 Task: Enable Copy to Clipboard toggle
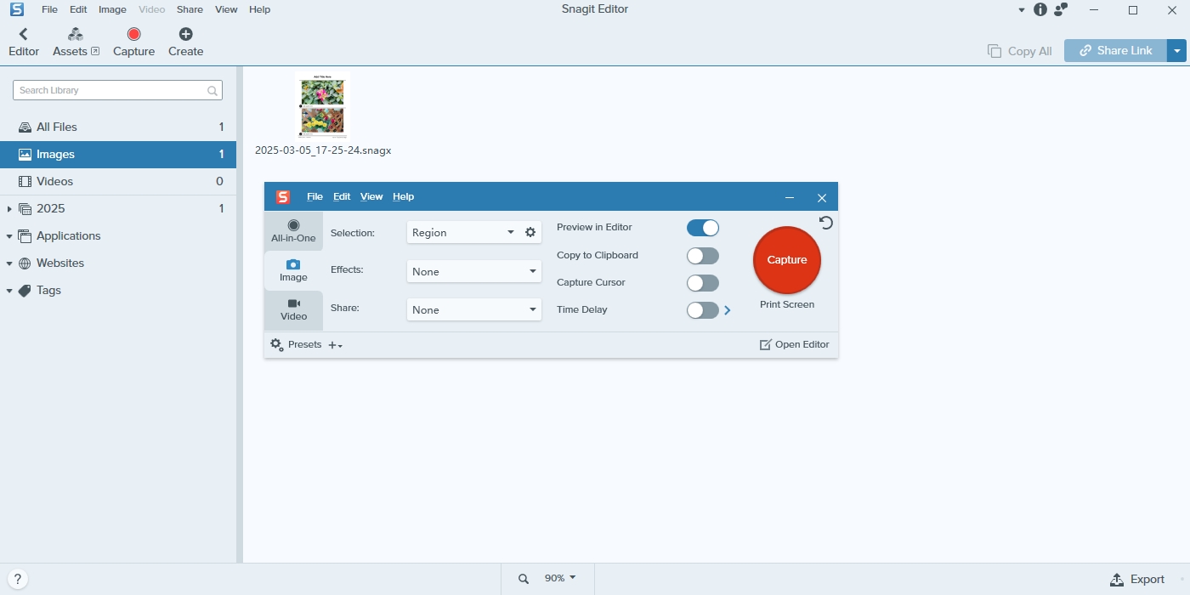coord(702,256)
